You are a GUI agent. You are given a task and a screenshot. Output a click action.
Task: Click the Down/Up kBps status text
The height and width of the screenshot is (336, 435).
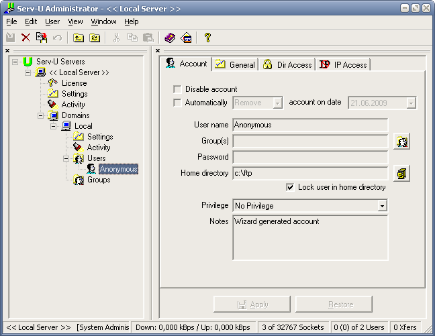193,327
